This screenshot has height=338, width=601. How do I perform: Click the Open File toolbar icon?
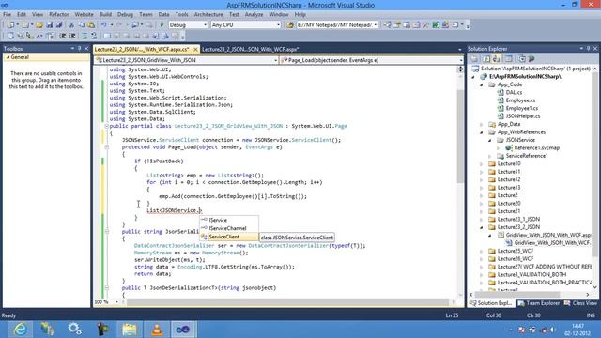[39, 25]
